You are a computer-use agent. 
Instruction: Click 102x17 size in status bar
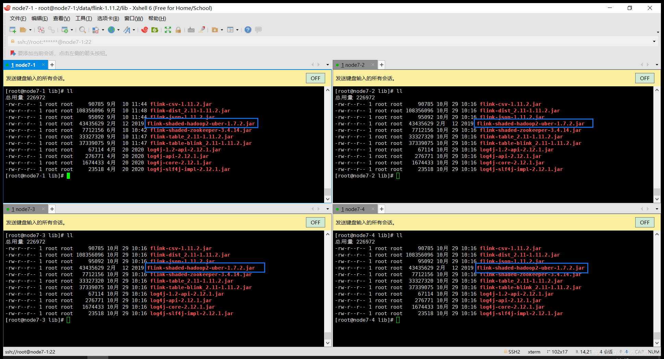pyautogui.click(x=560, y=352)
